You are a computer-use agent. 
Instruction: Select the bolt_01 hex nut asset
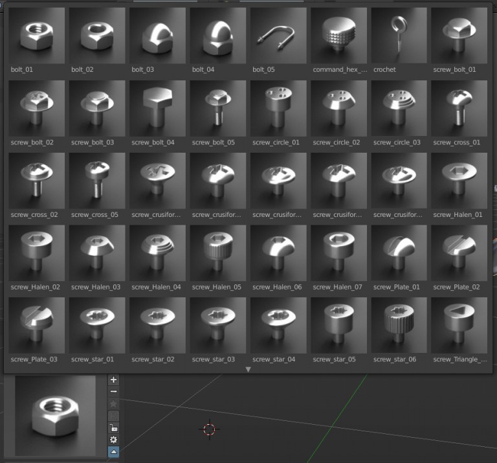[37, 36]
